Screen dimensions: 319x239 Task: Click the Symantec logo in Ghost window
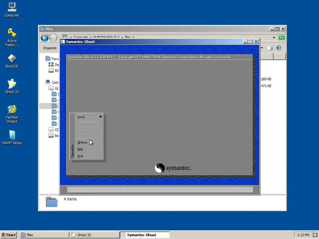coord(173,168)
